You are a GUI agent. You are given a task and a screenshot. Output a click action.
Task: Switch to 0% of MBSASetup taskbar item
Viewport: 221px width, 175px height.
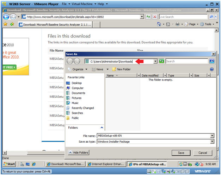147,164
